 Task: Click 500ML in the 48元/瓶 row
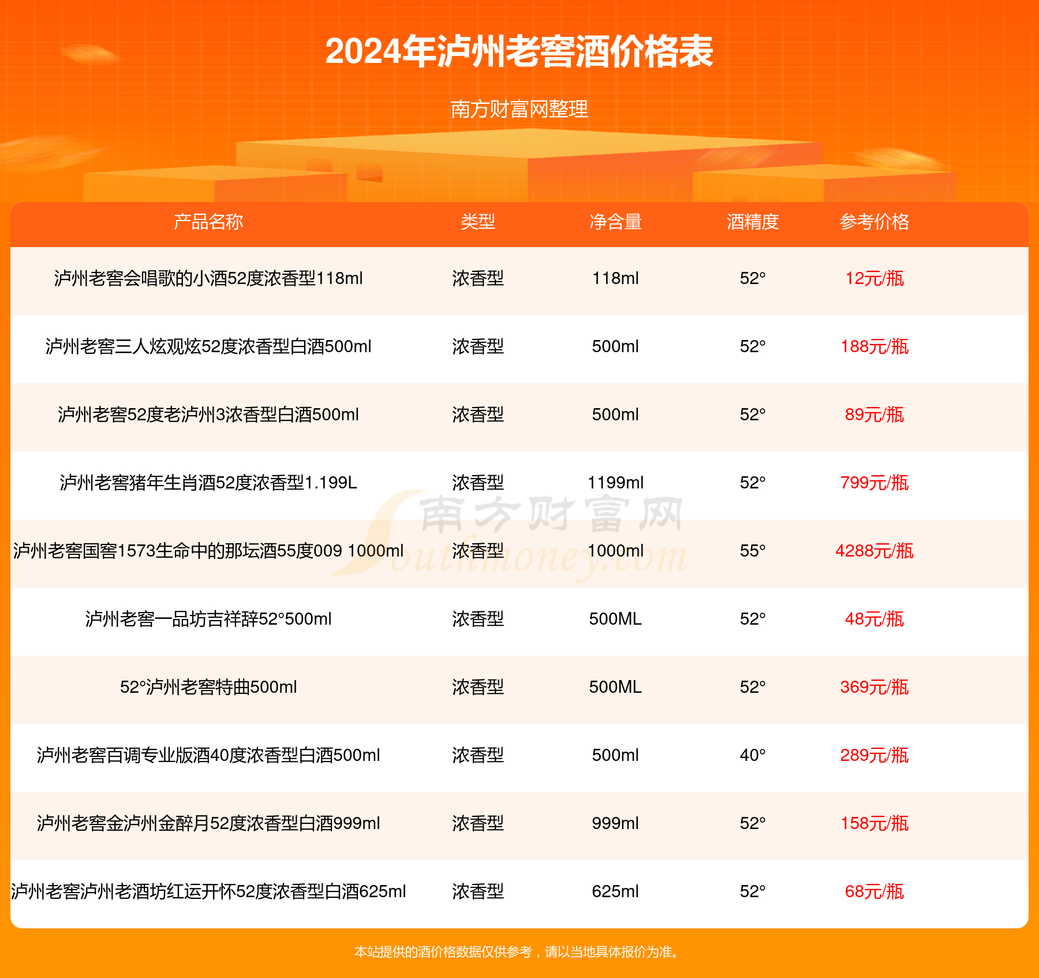[x=615, y=619]
